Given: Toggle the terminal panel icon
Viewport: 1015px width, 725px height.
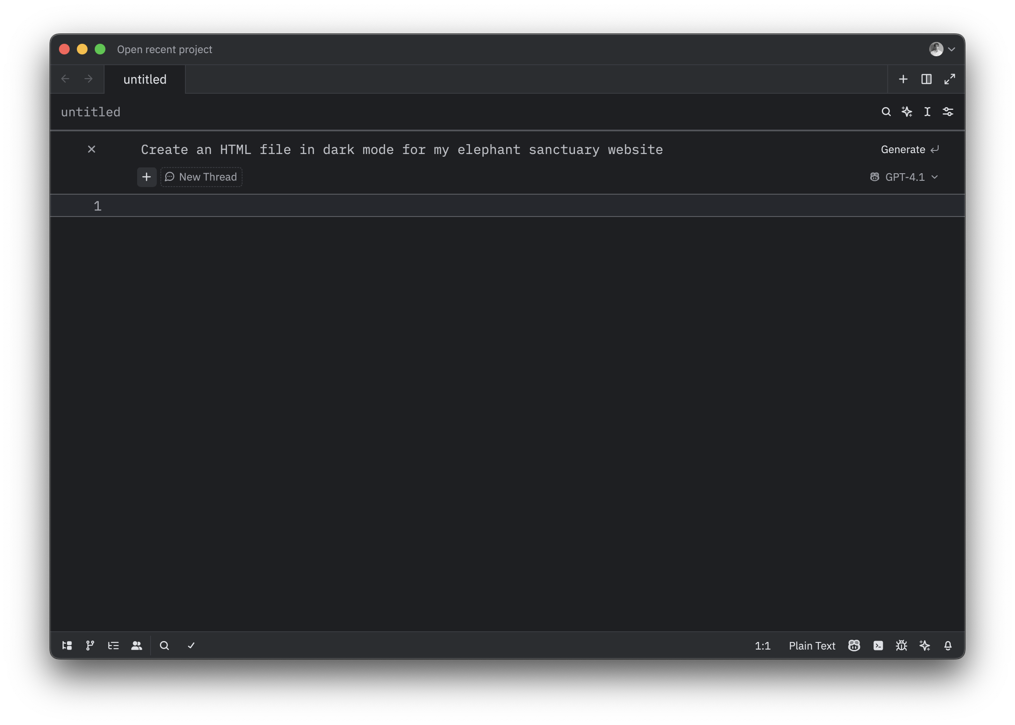Looking at the screenshot, I should click(x=878, y=646).
